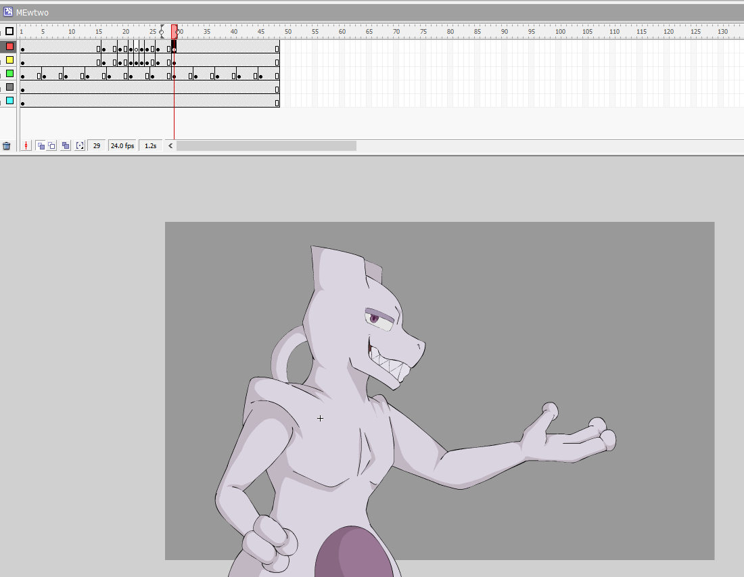Click the Center Frame button
The height and width of the screenshot is (577, 744).
pyautogui.click(x=26, y=145)
